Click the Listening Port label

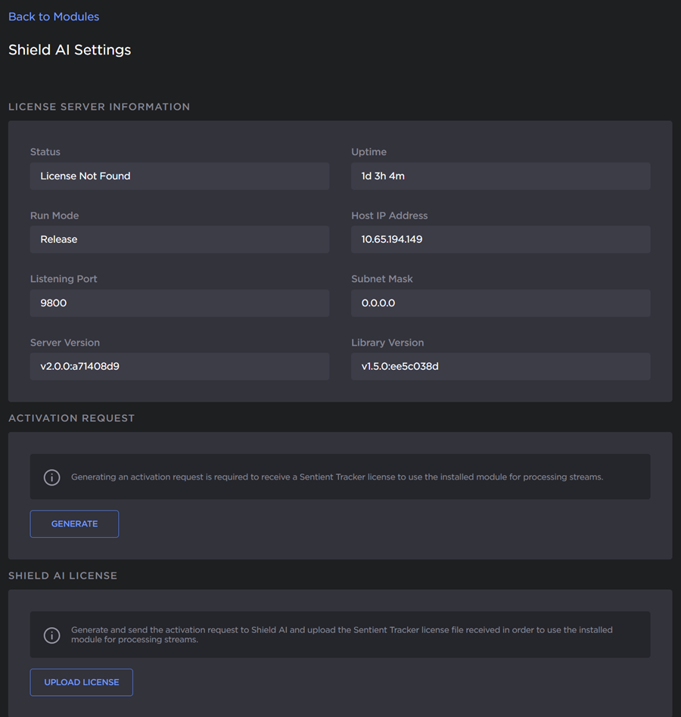click(64, 279)
